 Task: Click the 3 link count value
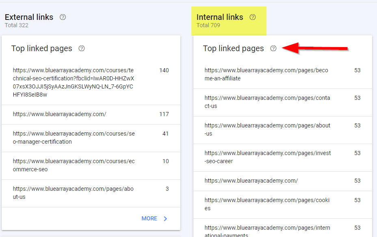pyautogui.click(x=167, y=189)
